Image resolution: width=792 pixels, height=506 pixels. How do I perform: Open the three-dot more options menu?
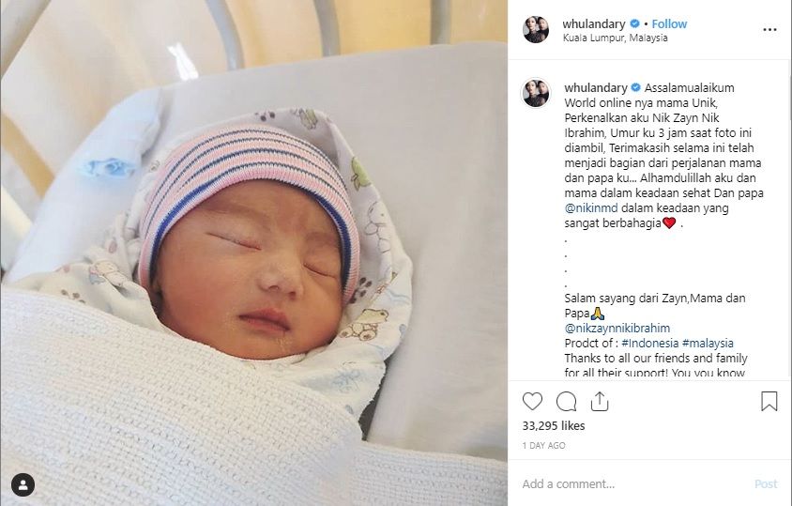(x=769, y=30)
